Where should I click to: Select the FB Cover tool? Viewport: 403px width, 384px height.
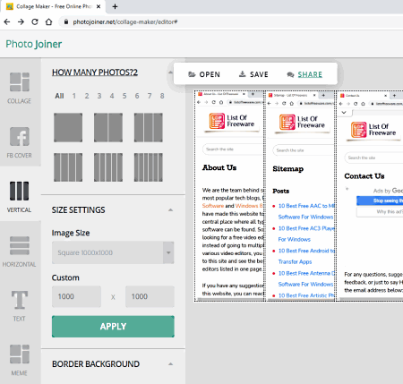20,142
